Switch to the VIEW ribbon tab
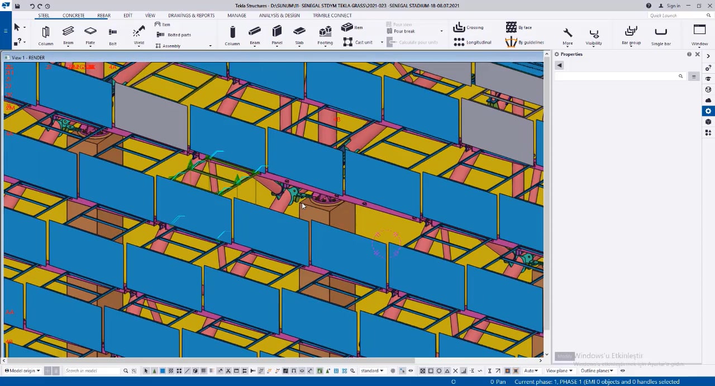This screenshot has width=715, height=386. (150, 16)
